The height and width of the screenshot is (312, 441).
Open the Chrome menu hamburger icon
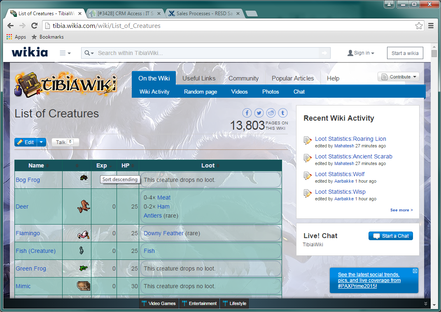click(x=431, y=26)
